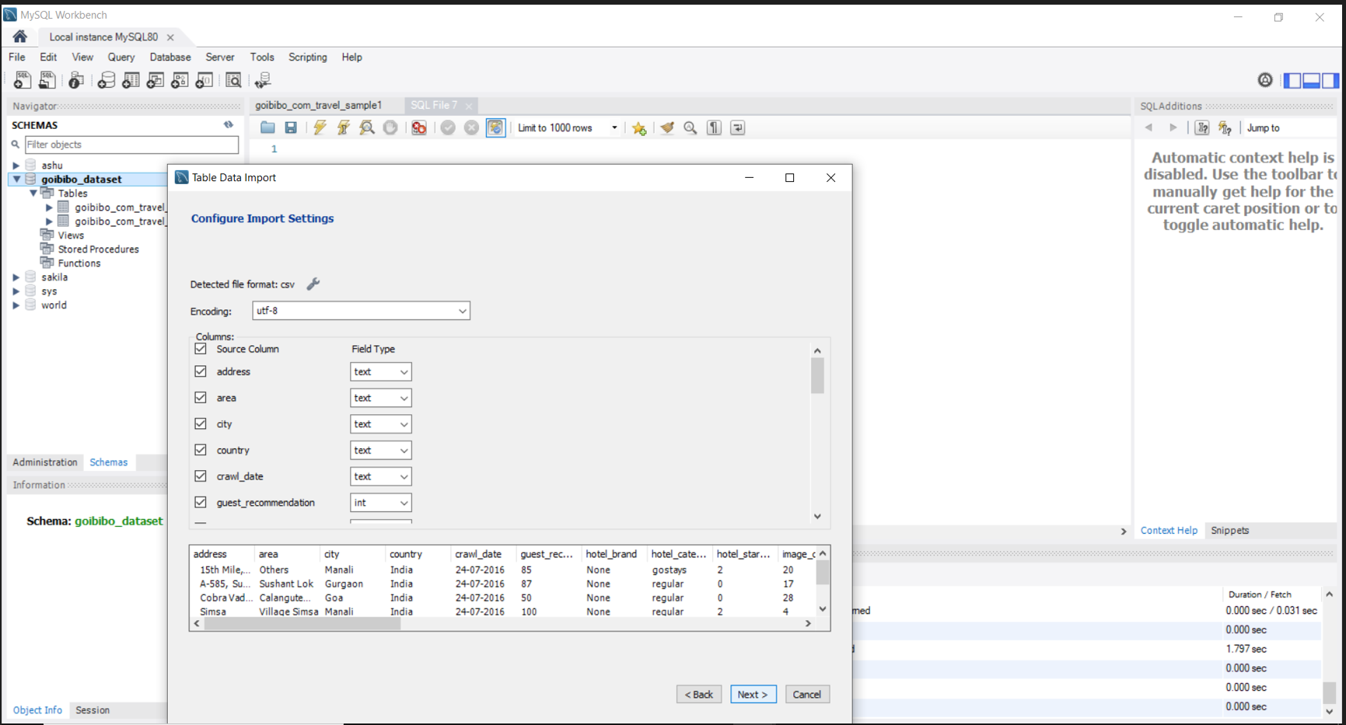Save the SQL script to file

[291, 127]
